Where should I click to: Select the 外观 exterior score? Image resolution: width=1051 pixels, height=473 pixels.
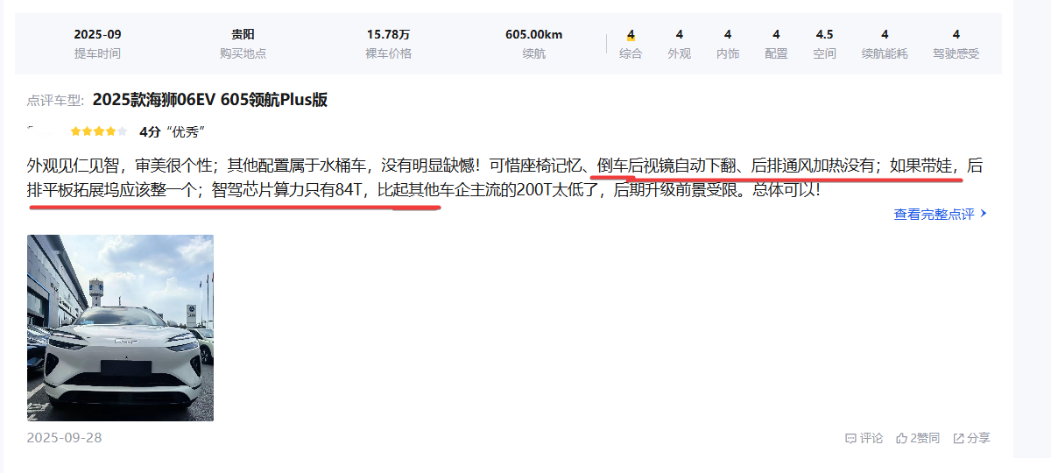[679, 35]
